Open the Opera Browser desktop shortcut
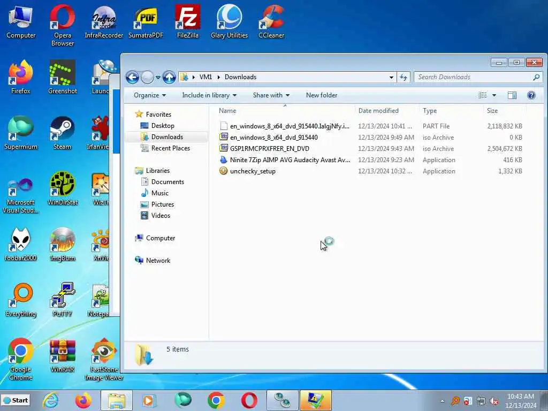The height and width of the screenshot is (411, 548). pyautogui.click(x=62, y=25)
